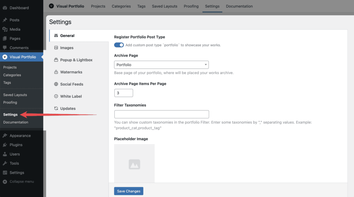The height and width of the screenshot is (197, 354).
Task: Click the Filter Taxonomies text field
Action: [162, 114]
